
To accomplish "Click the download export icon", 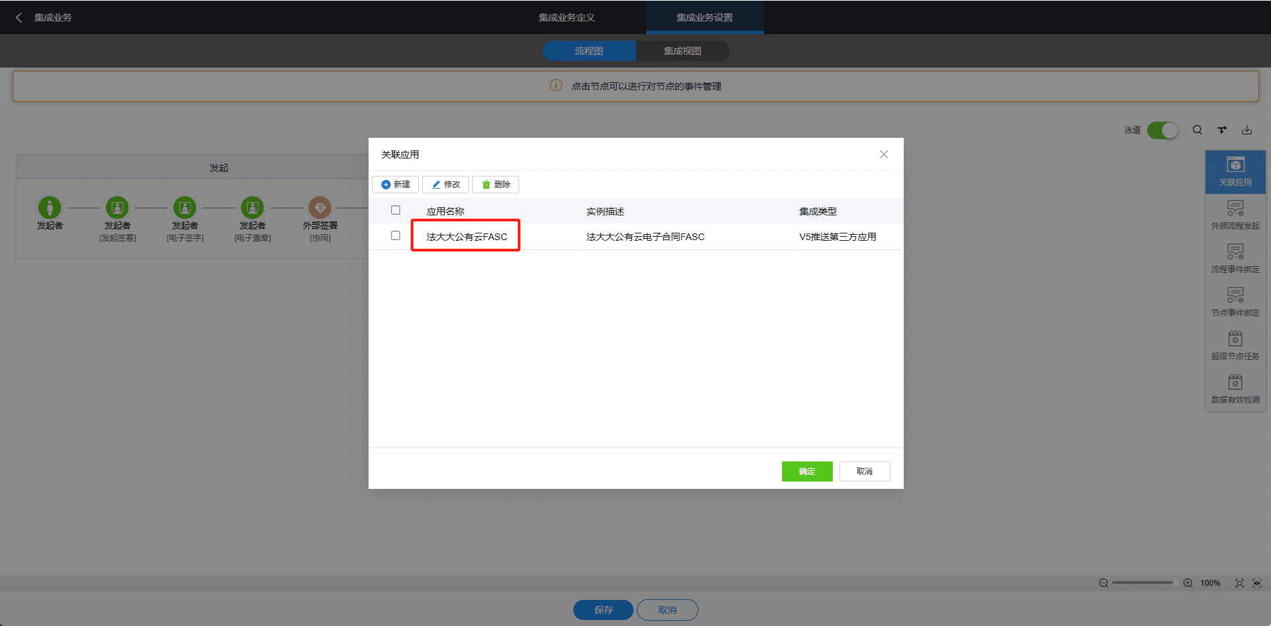I will tap(1247, 130).
